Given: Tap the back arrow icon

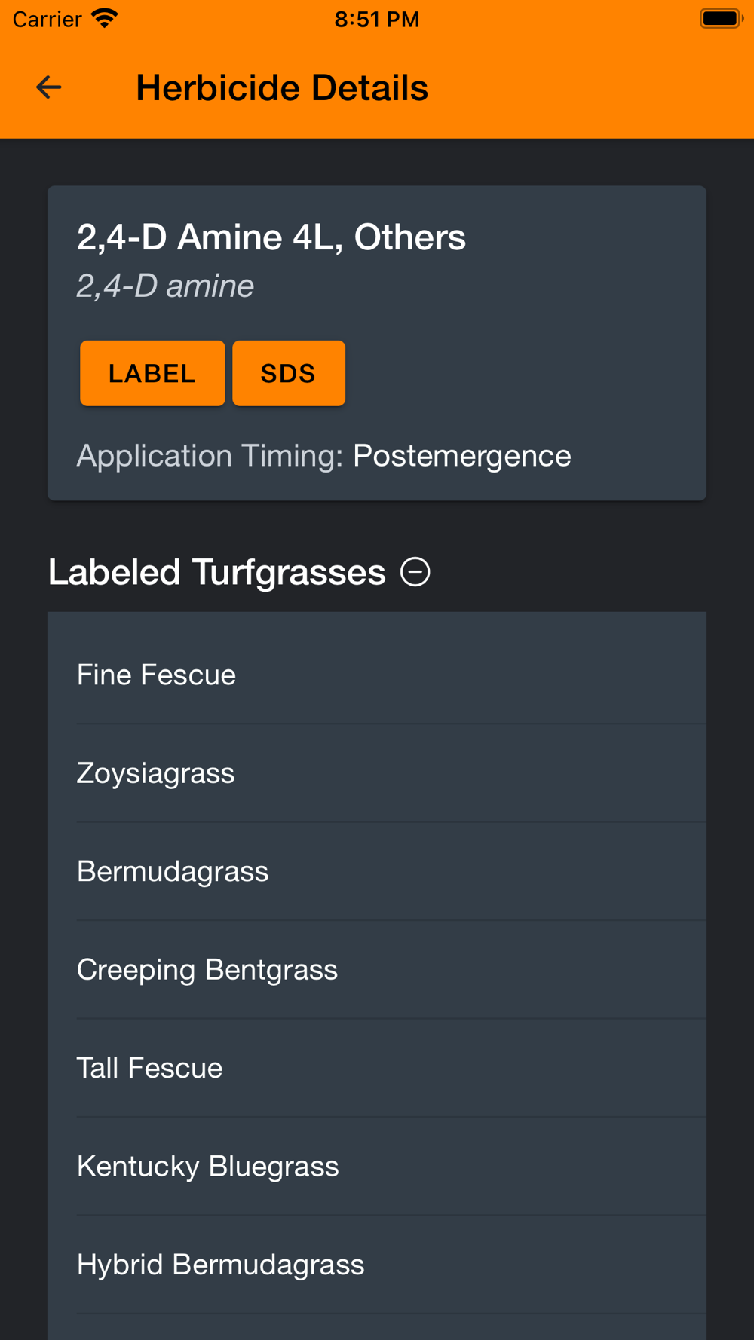Looking at the screenshot, I should pos(49,87).
